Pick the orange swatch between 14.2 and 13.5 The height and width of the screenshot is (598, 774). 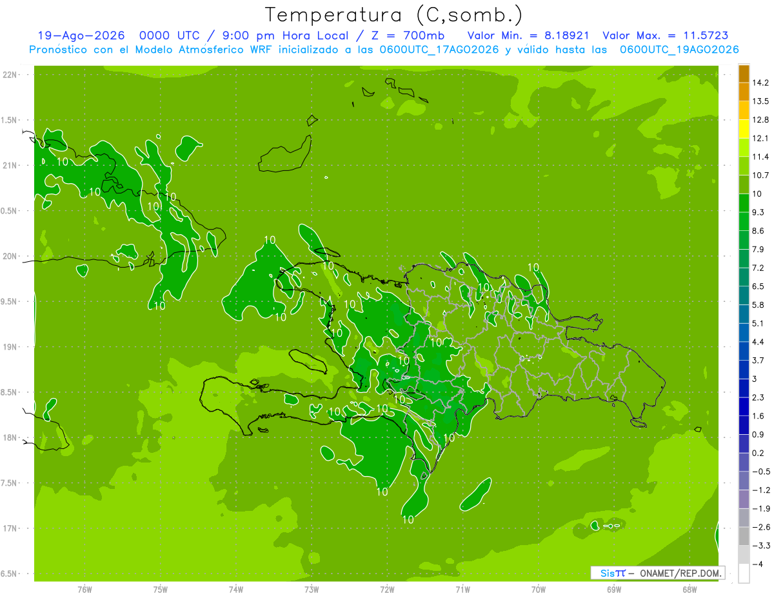[x=744, y=92]
